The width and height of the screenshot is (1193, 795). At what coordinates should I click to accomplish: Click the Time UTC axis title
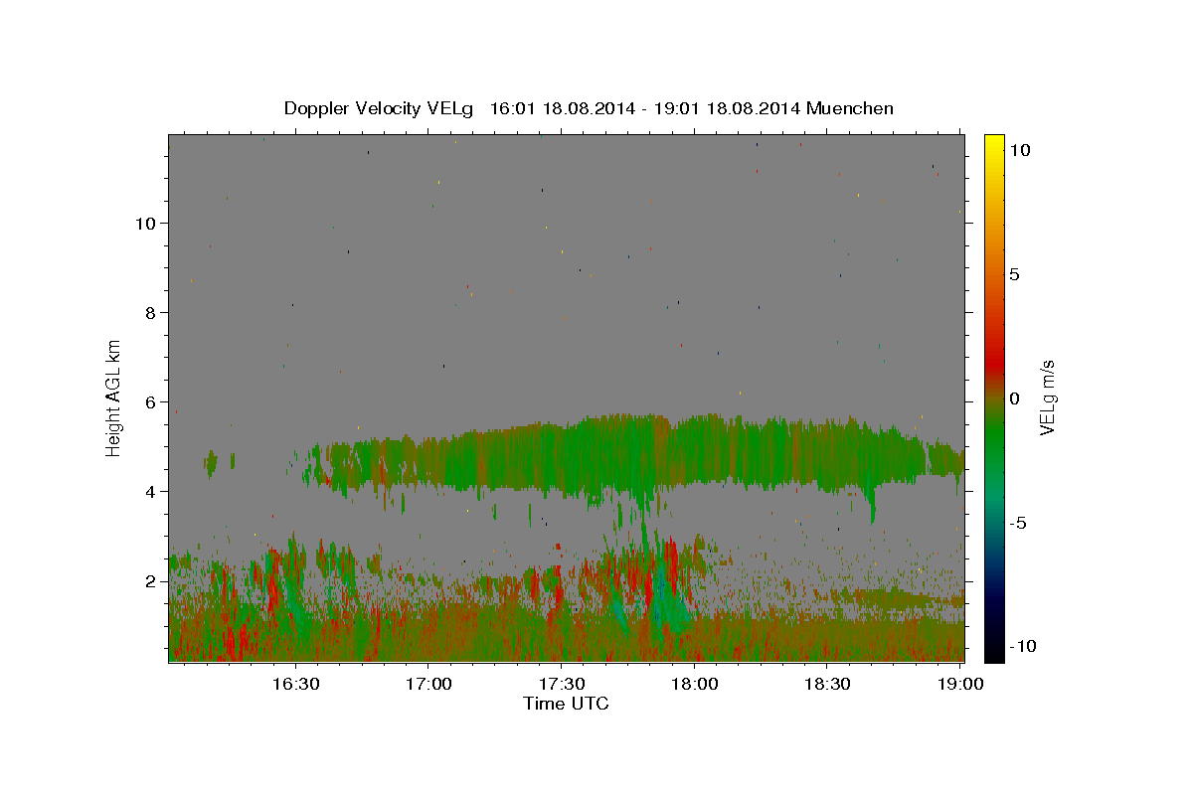click(x=566, y=704)
